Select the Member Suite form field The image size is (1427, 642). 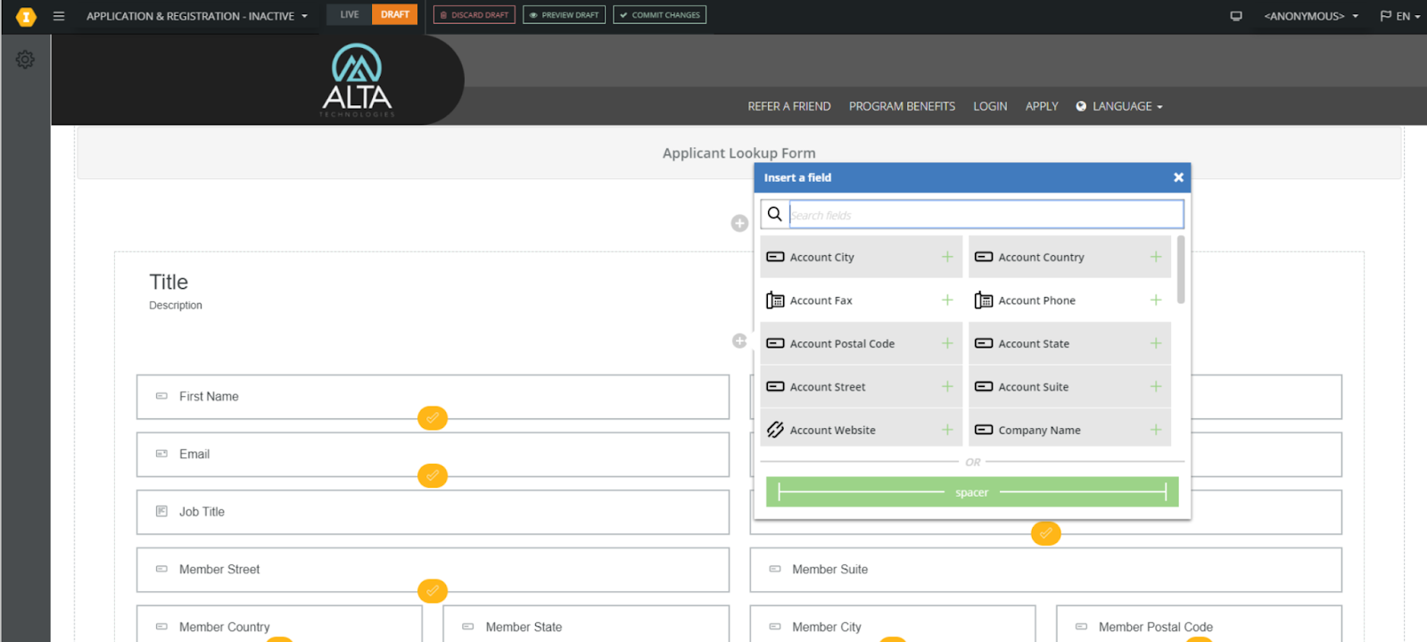[1046, 570]
